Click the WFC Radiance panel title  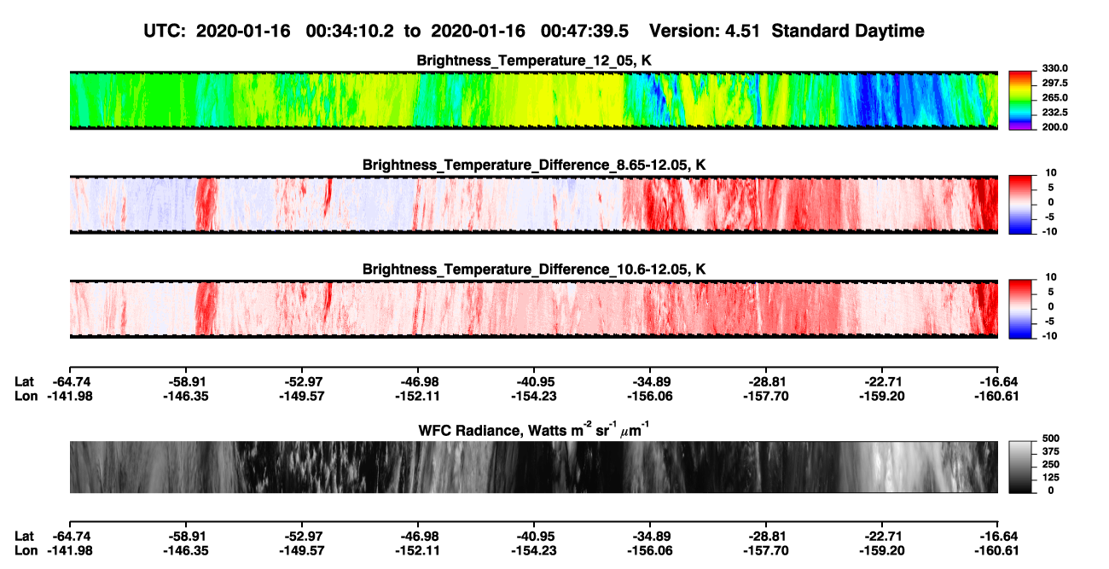point(533,431)
